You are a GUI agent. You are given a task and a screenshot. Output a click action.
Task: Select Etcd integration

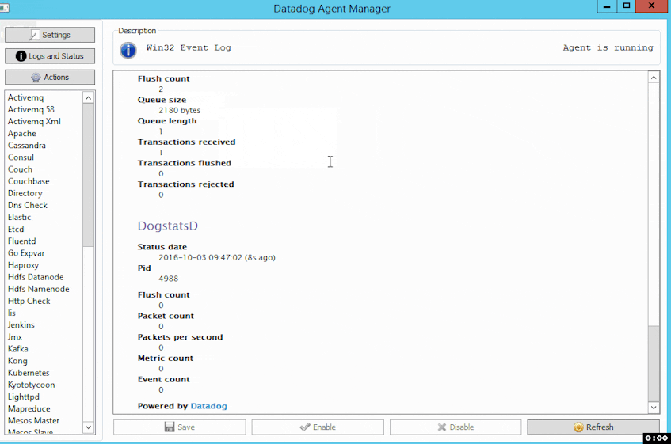pos(16,229)
